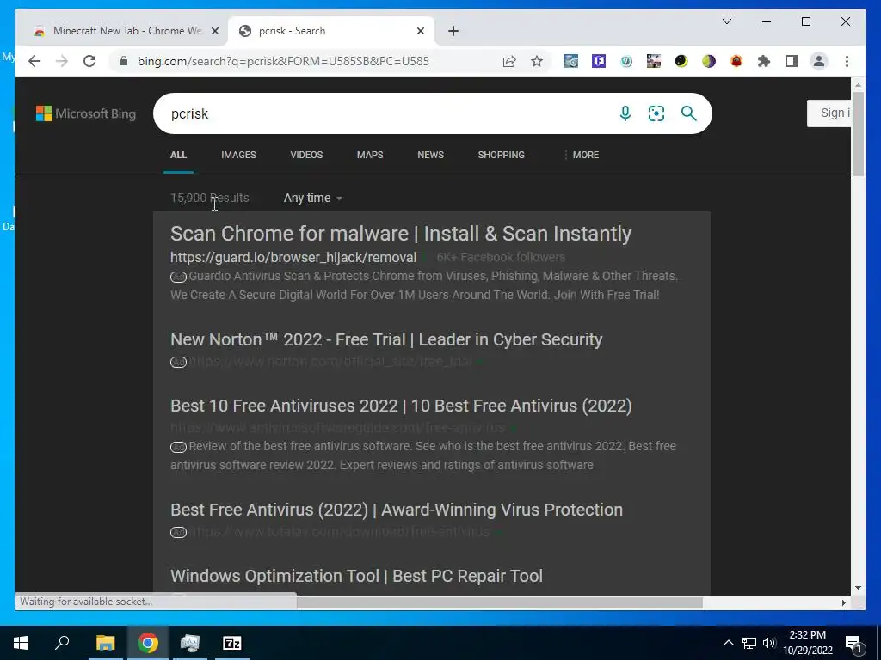Open the Best 10 Free Antiviruses 2022 result
This screenshot has height=660, width=881.
401,406
